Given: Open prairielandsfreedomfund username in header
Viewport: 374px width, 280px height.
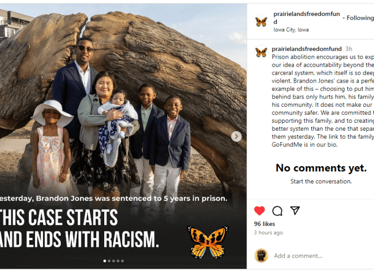Looking at the screenshot, I should point(307,18).
